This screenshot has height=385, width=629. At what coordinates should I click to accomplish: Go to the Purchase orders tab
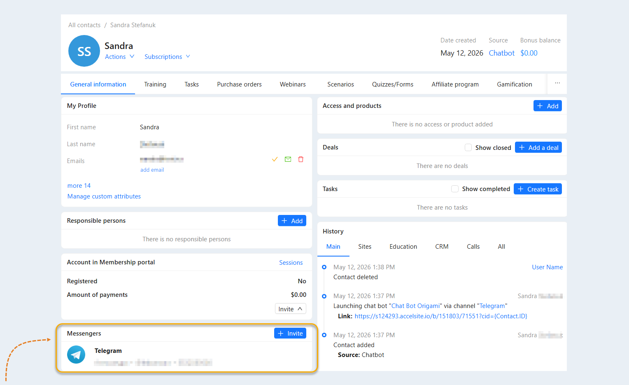[x=239, y=84]
